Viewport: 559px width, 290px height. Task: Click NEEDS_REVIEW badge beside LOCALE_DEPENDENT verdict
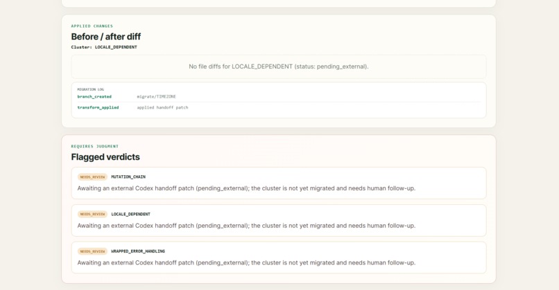[x=92, y=214]
